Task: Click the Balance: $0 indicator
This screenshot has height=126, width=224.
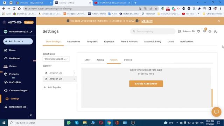Action: click(187, 31)
